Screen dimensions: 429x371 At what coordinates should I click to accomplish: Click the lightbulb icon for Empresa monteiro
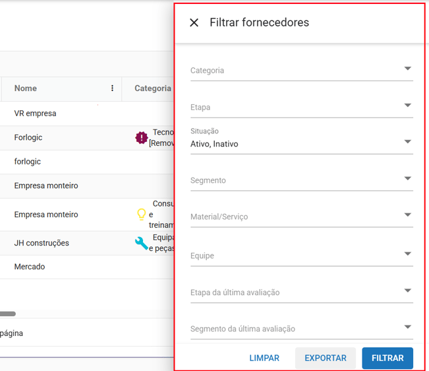coord(141,215)
